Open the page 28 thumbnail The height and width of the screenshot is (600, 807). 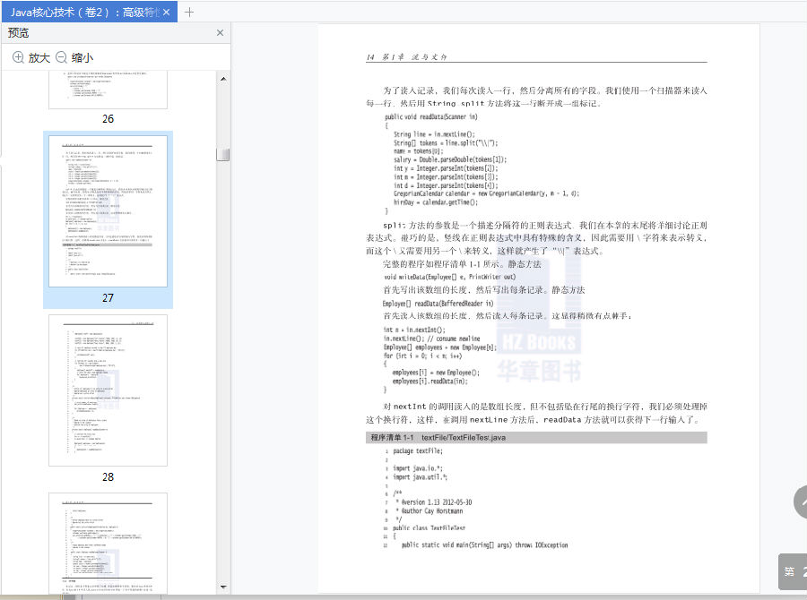point(108,390)
